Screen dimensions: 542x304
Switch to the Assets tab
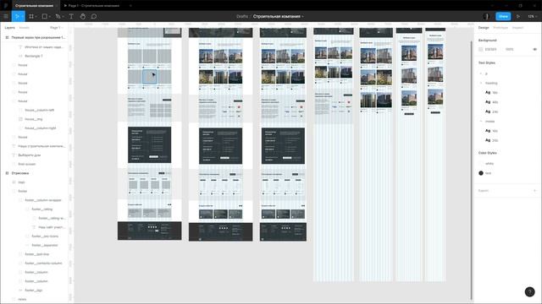coord(24,28)
